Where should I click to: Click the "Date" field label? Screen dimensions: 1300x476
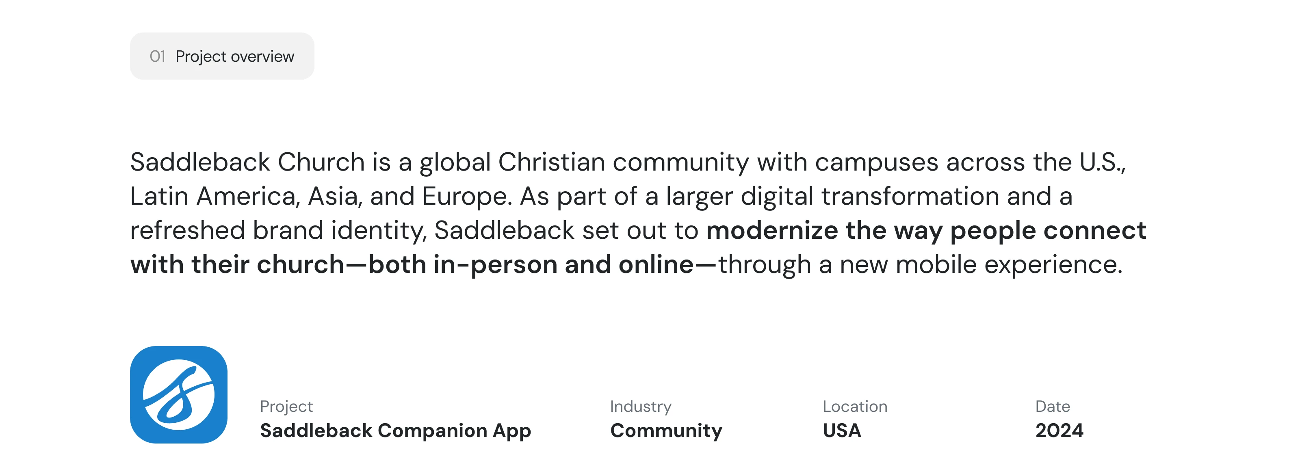[1052, 406]
